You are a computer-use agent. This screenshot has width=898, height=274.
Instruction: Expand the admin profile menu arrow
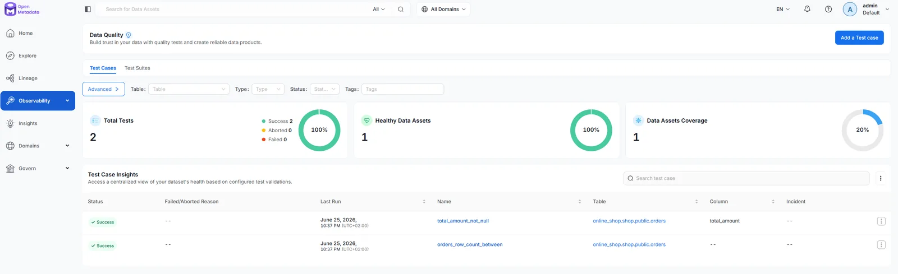coord(887,9)
